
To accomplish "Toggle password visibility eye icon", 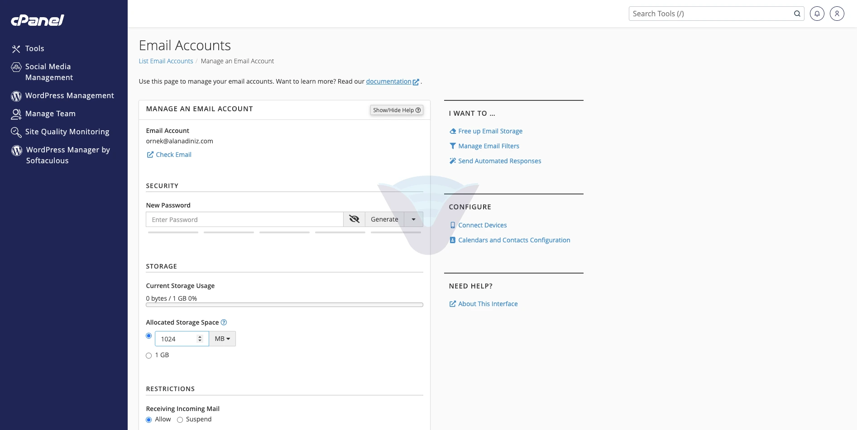I will click(x=354, y=219).
